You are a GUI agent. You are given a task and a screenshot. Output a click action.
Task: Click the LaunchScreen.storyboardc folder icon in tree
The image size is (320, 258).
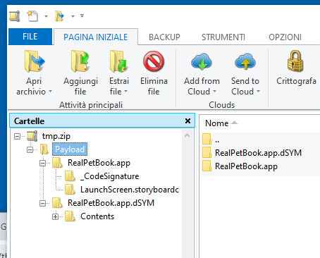coord(70,190)
